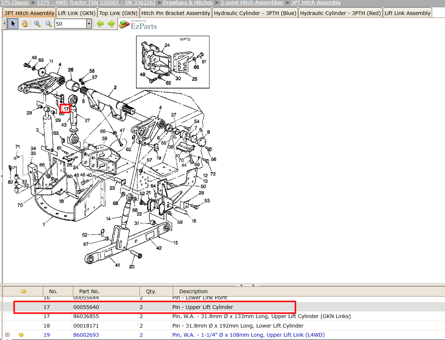Click callout 1 on the base plate
445x340 pixels.
pyautogui.click(x=44, y=224)
